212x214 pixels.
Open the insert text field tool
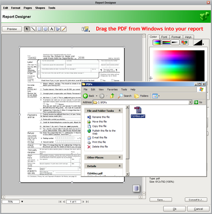coord(85,29)
